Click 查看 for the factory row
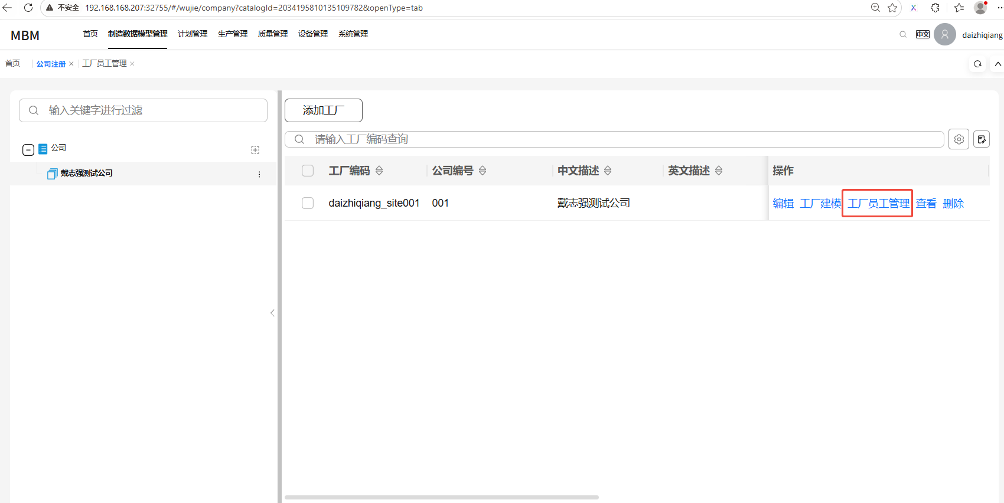1004x503 pixels. click(x=926, y=203)
